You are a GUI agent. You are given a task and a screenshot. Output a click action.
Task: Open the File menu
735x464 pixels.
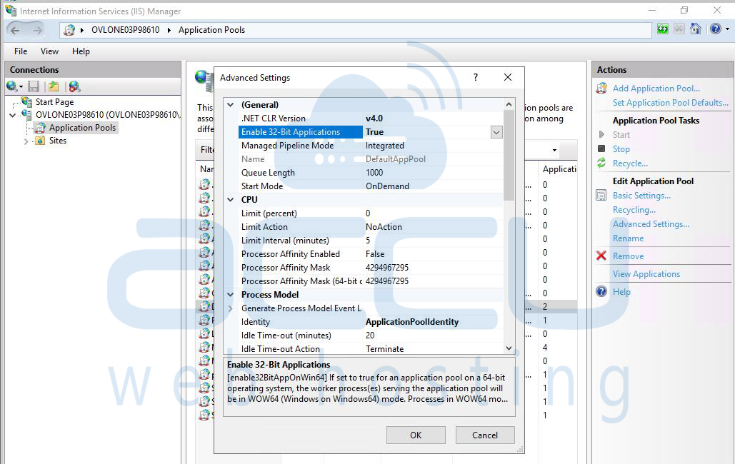coord(21,51)
